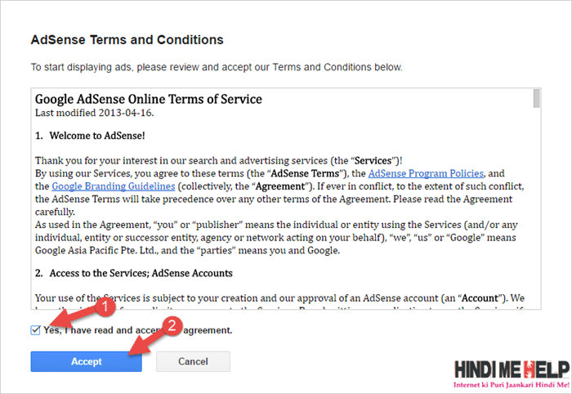Click the blue Accept button
The height and width of the screenshot is (394, 572).
point(86,361)
